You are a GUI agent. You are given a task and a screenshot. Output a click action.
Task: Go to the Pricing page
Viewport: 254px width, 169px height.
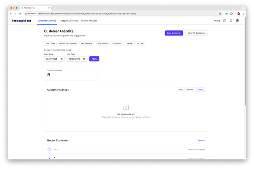click(x=217, y=21)
